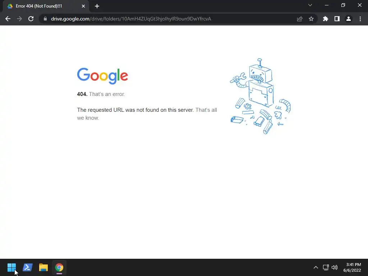Viewport: 368px width, 276px height.
Task: Go back to the previous page
Action: pos(8,19)
